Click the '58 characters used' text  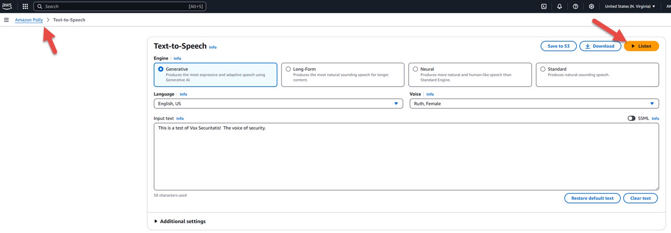click(170, 195)
